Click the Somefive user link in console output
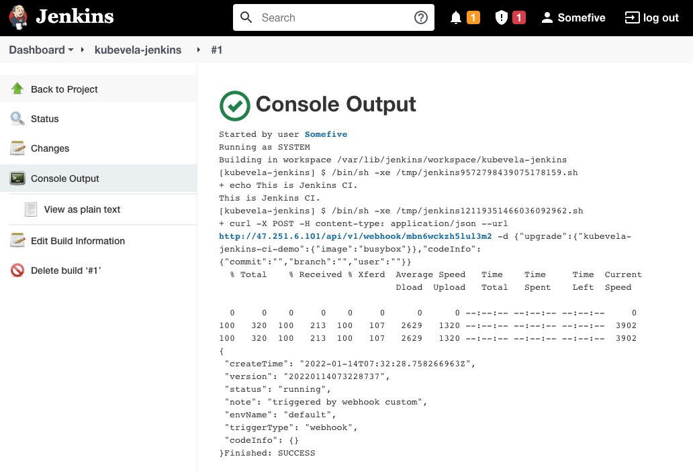This screenshot has height=471, width=693. (x=326, y=134)
